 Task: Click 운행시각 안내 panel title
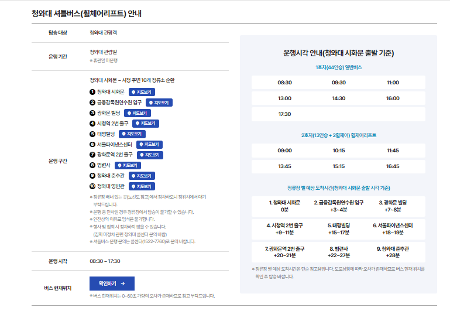(x=339, y=53)
